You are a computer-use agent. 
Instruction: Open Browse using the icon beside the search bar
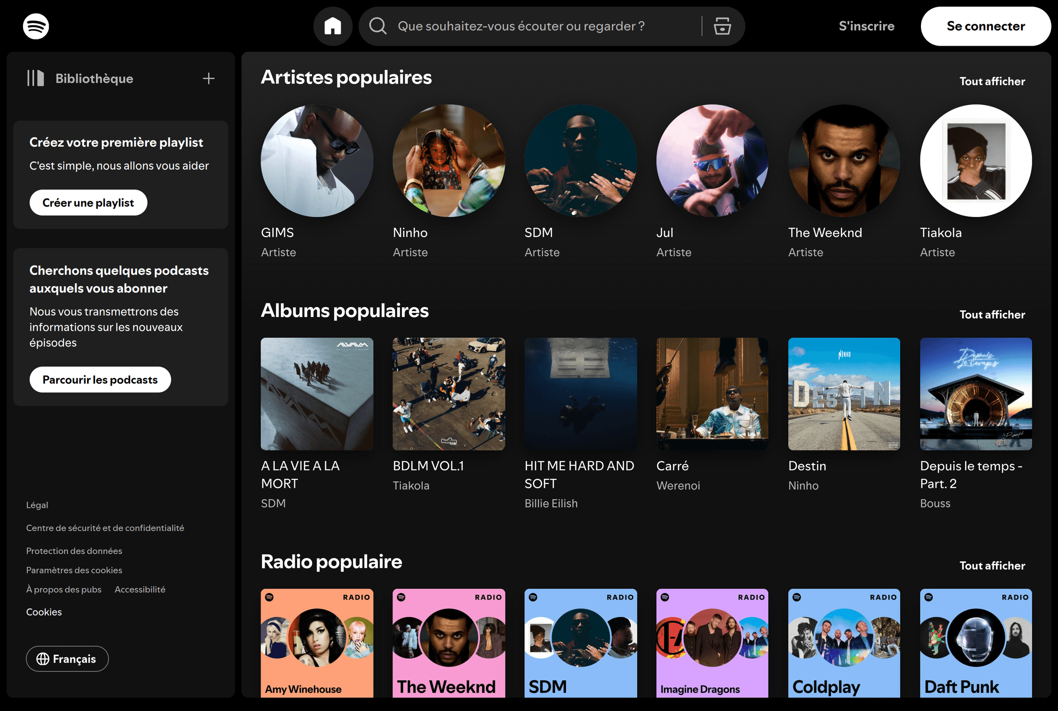(x=721, y=26)
